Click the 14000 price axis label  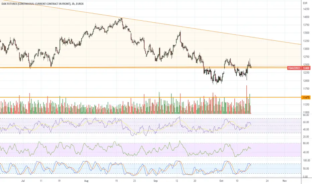click(306, 17)
